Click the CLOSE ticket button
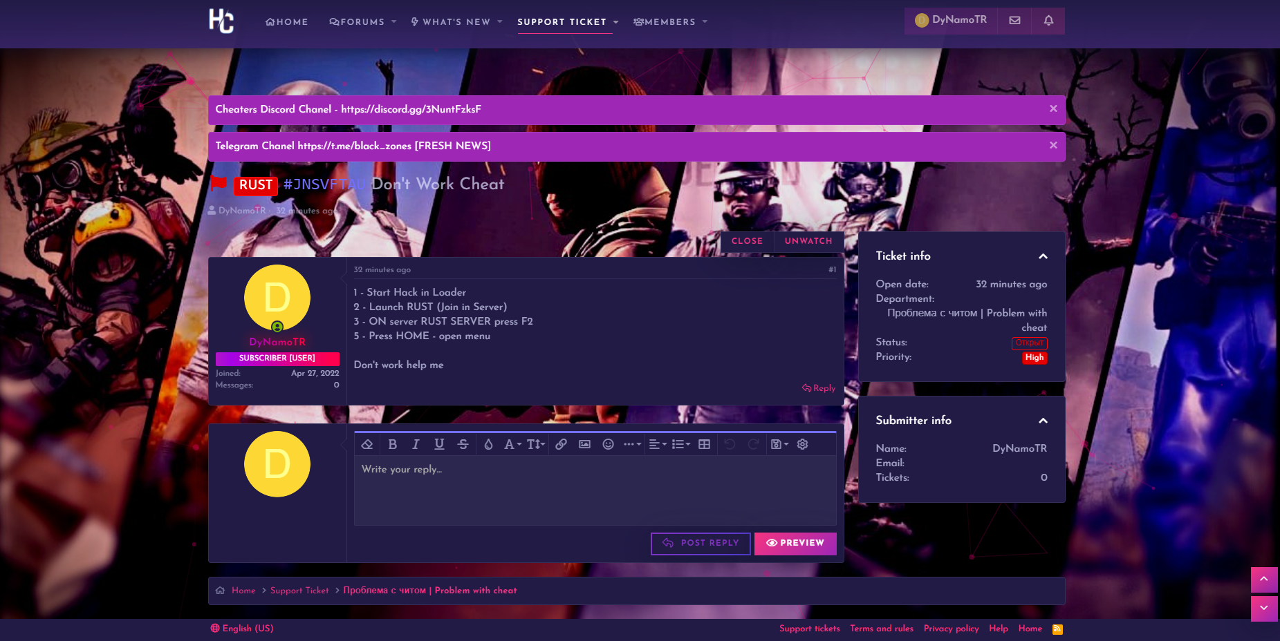This screenshot has height=641, width=1280. pos(747,241)
